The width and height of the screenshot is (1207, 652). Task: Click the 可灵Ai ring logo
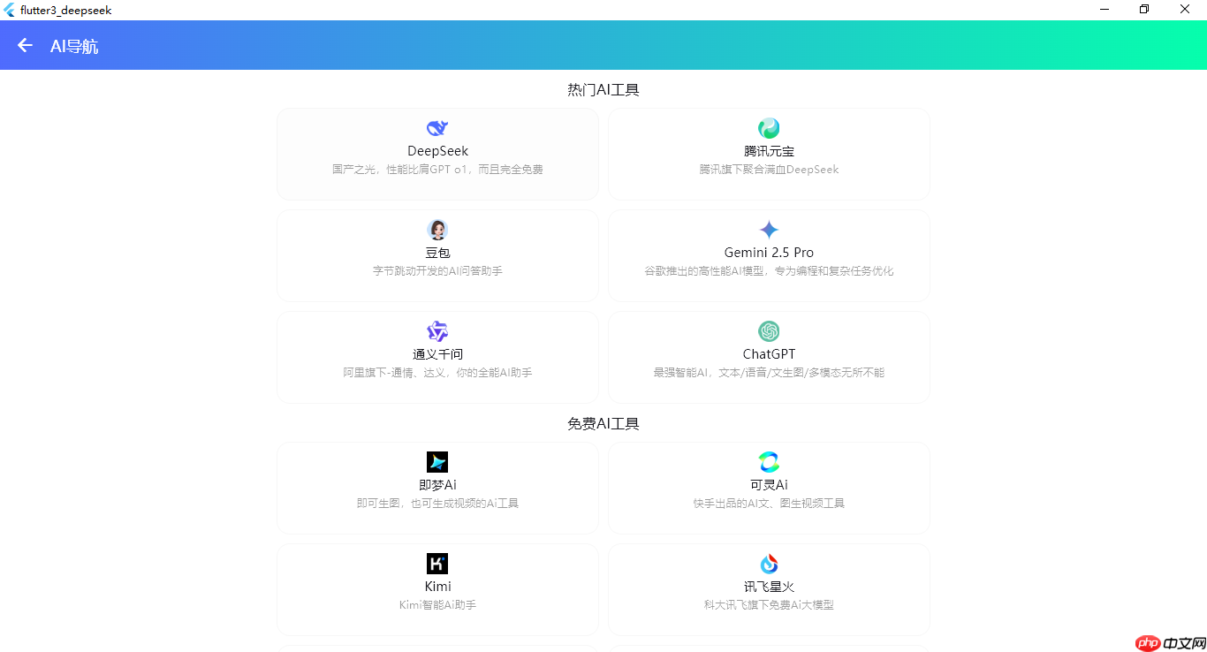[769, 462]
